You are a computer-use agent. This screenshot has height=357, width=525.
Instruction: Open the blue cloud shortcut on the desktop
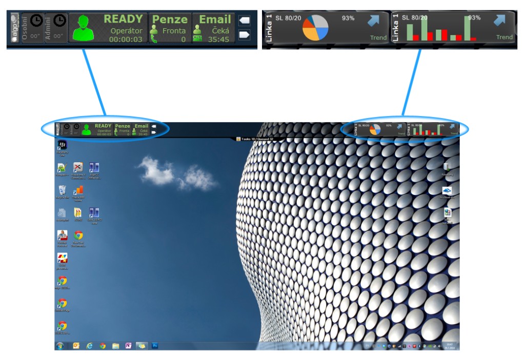pos(447,193)
